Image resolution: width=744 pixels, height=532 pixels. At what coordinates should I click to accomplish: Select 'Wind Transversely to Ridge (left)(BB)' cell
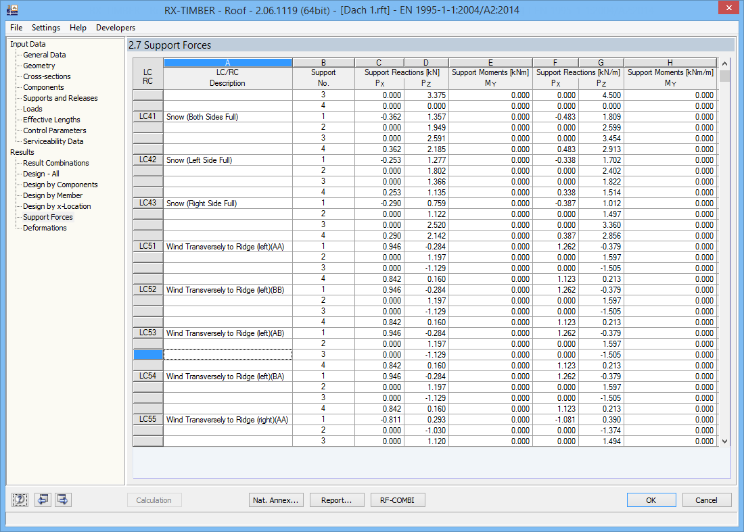pyautogui.click(x=228, y=290)
